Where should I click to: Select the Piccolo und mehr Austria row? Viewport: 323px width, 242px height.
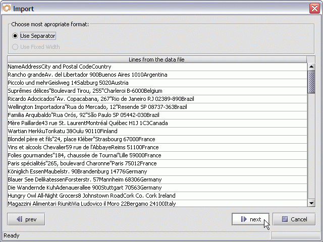click(x=157, y=83)
